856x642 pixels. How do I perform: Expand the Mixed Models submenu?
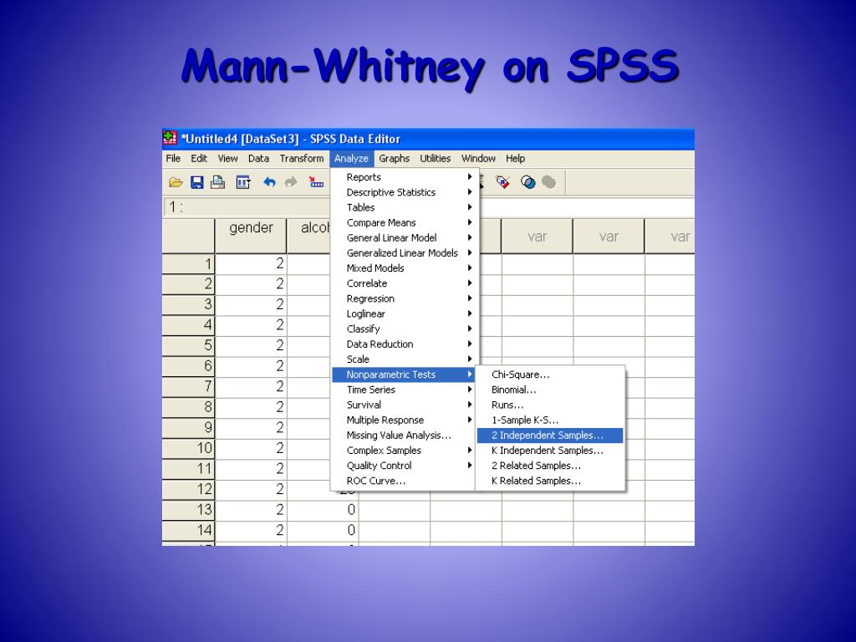click(405, 268)
